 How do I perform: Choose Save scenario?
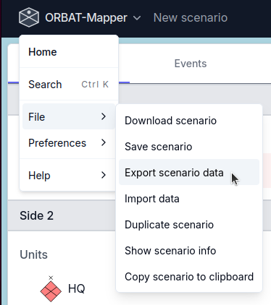point(189,147)
